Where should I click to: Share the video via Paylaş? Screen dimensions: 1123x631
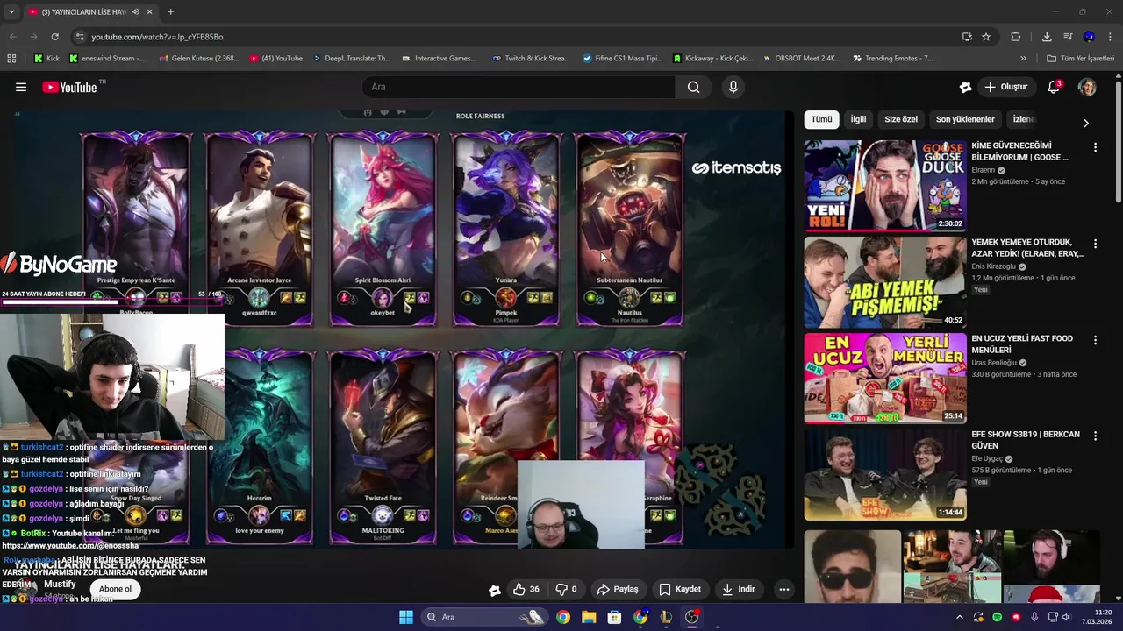tap(618, 589)
